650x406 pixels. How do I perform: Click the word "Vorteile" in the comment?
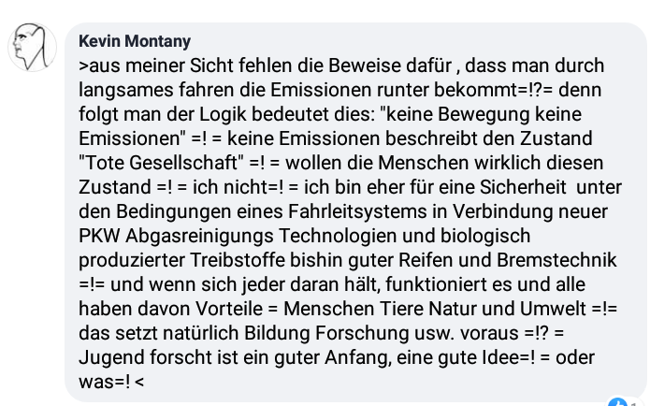[229, 309]
